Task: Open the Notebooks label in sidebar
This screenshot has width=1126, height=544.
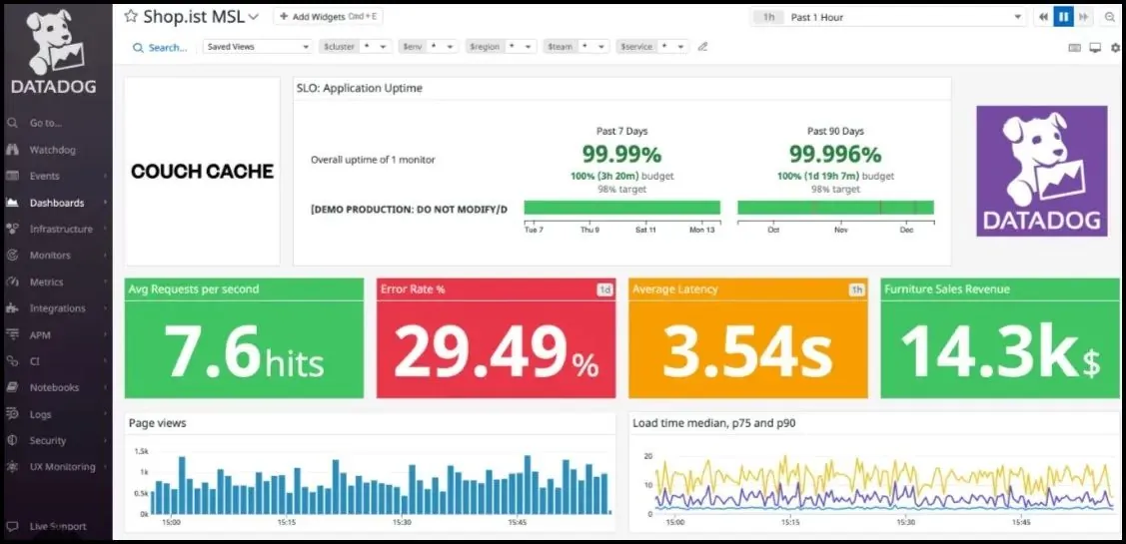Action: (x=54, y=387)
